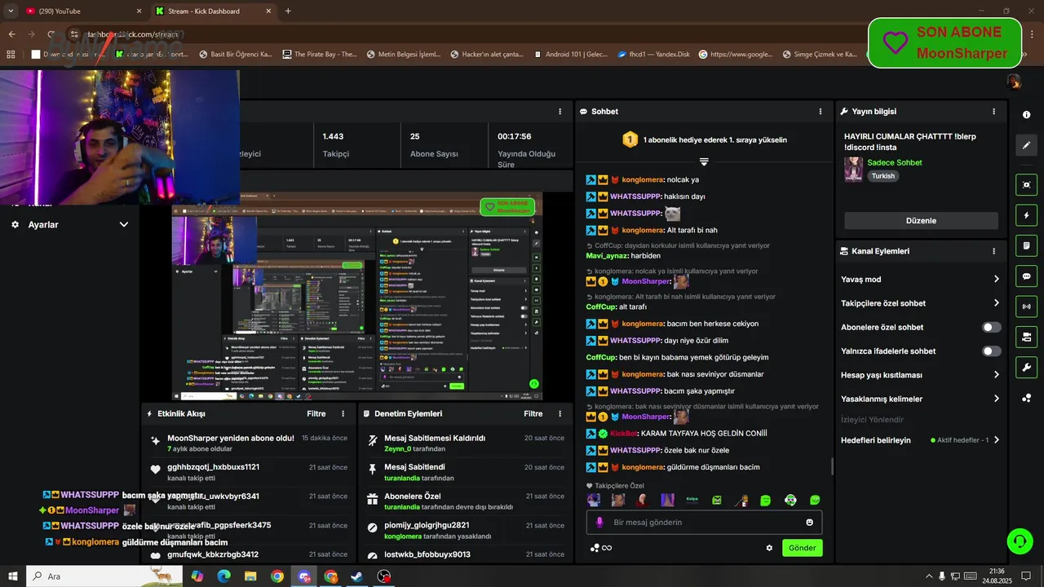The width and height of the screenshot is (1044, 587).
Task: Open the info icon in right sidebar
Action: coord(1026,115)
